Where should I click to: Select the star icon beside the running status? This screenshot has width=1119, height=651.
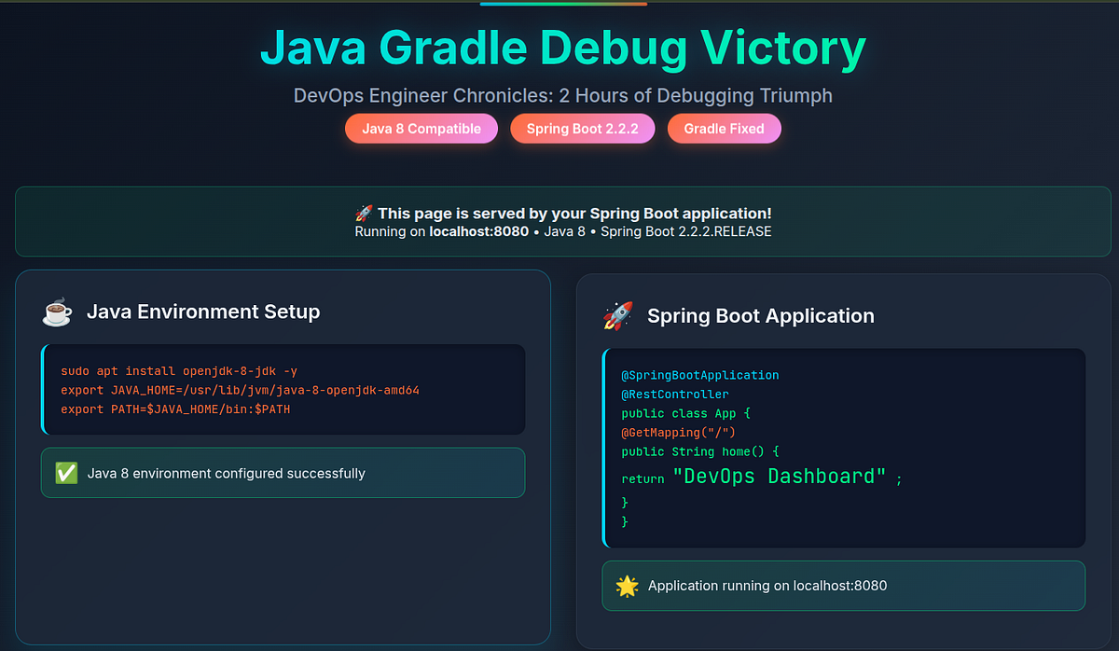point(627,586)
